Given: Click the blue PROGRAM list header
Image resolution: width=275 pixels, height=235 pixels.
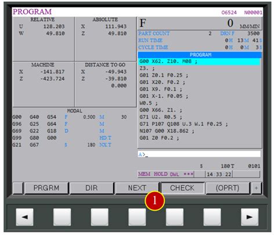Looking at the screenshot, I should (x=200, y=55).
